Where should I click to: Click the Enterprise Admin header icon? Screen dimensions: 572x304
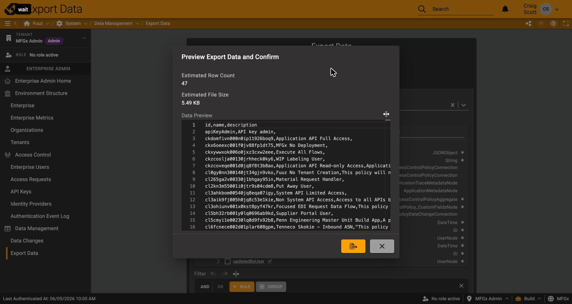coord(8,69)
